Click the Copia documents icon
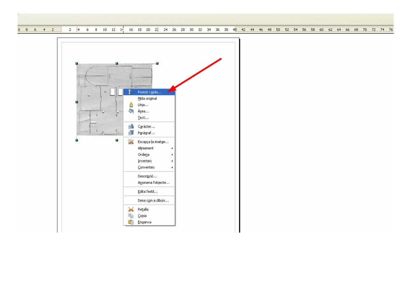 [131, 216]
